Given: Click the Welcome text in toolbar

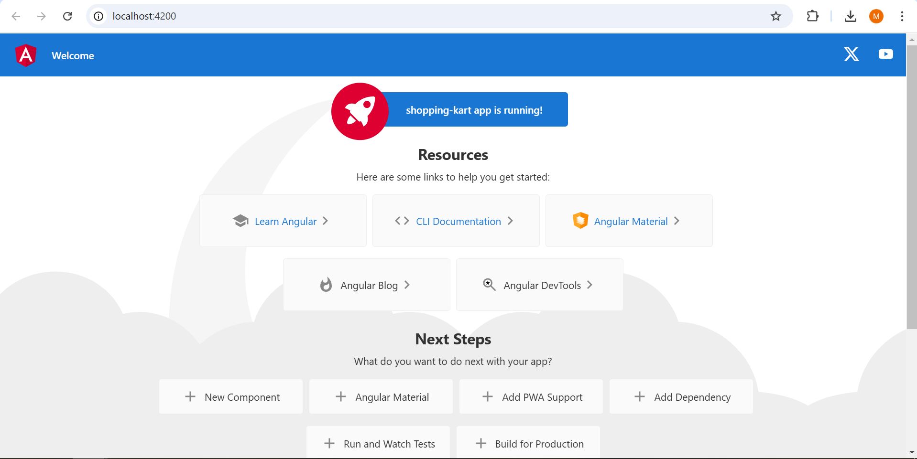Looking at the screenshot, I should point(73,55).
